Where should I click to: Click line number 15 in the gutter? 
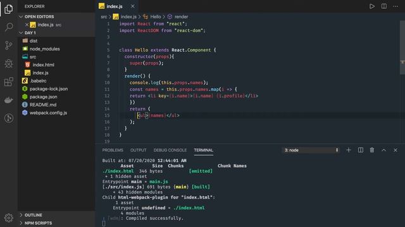coord(107,115)
